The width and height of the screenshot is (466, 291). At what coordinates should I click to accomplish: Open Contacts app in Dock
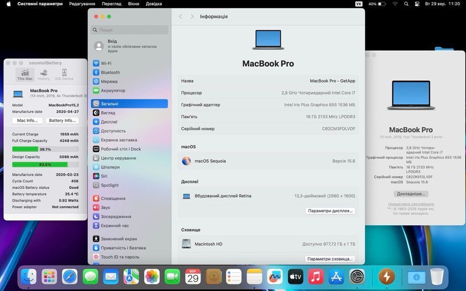pos(213,277)
